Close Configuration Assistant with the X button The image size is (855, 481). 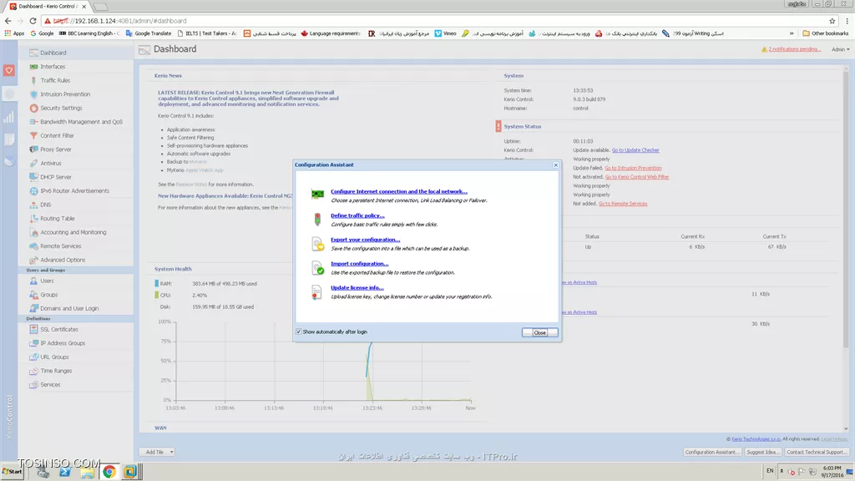[x=555, y=165]
